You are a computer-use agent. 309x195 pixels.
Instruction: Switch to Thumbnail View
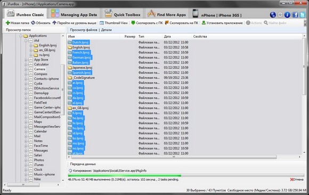tap(113, 23)
